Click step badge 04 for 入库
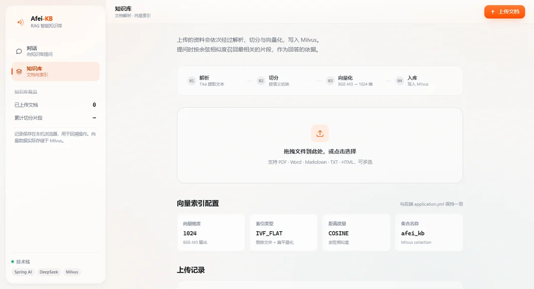This screenshot has height=289, width=534. pyautogui.click(x=400, y=81)
